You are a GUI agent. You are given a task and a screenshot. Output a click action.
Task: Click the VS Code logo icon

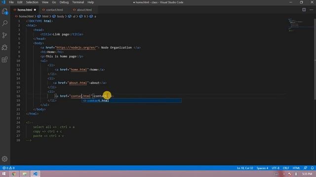(x=3, y=2)
